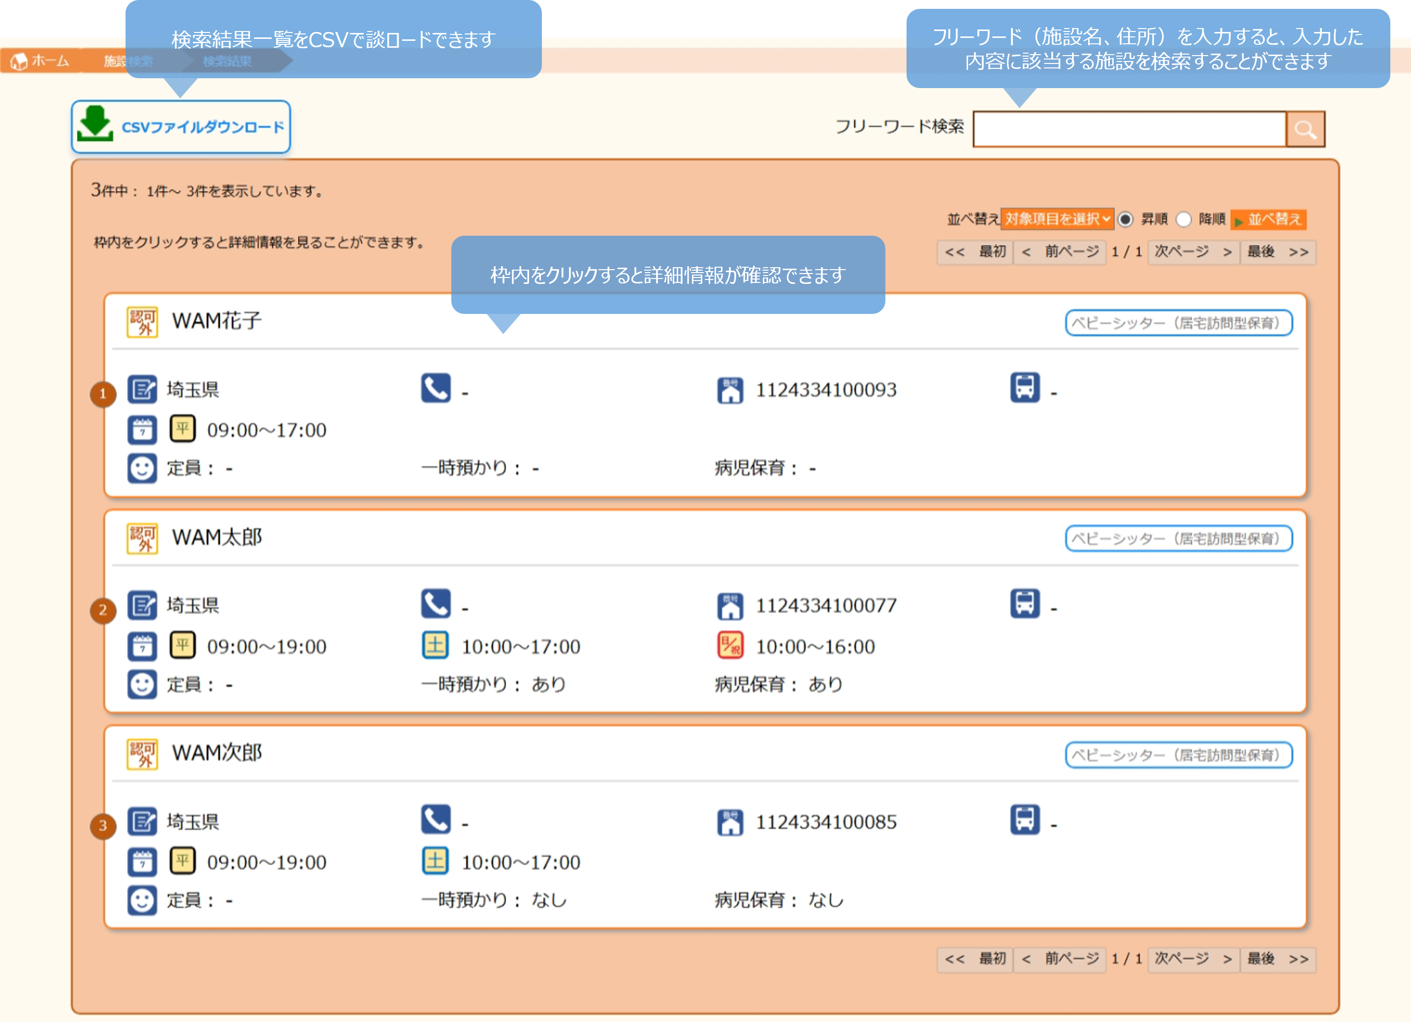This screenshot has height=1022, width=1411.
Task: Apply sorting with the orange 並べ替え button
Action: [1268, 219]
